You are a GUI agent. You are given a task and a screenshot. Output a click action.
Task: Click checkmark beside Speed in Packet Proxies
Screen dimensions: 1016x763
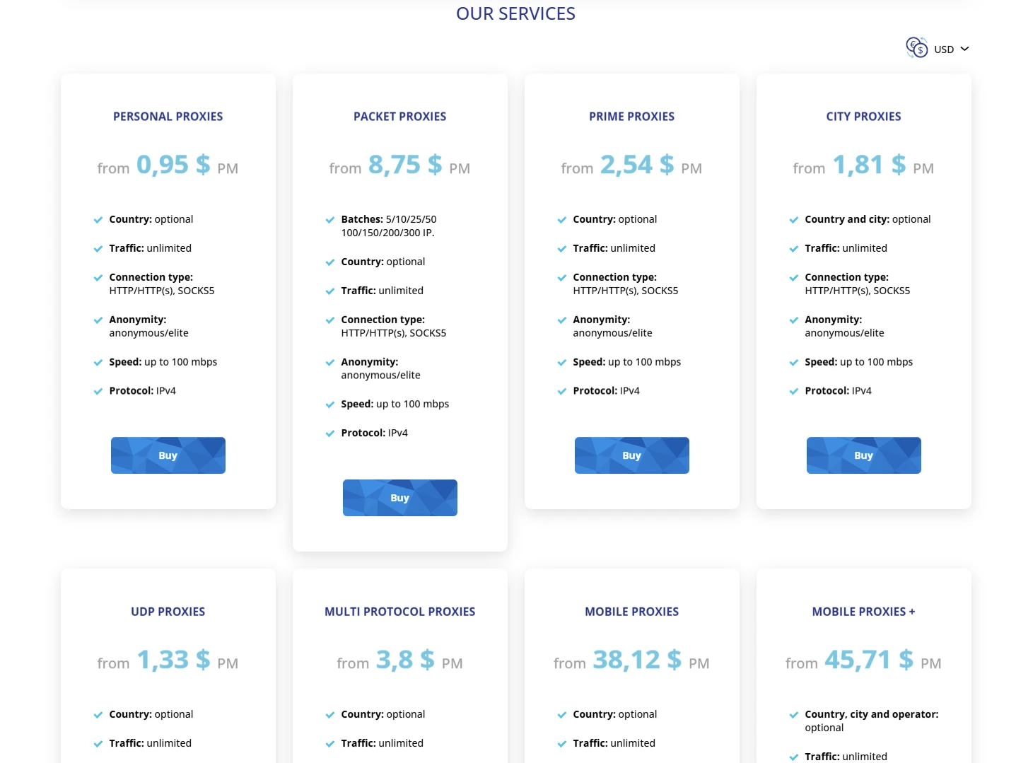coord(329,404)
